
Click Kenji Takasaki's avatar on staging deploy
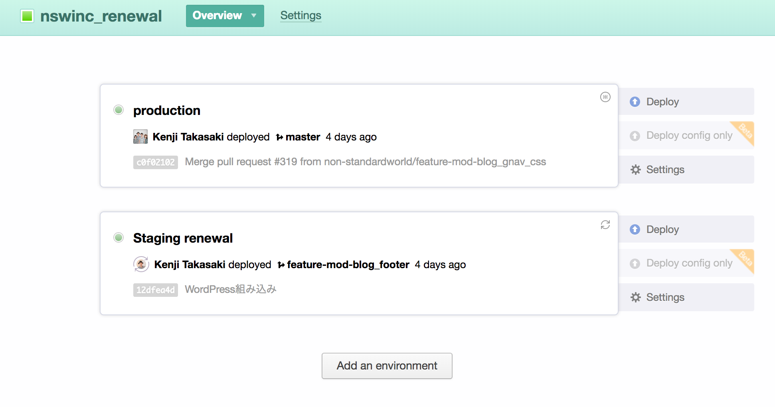140,264
